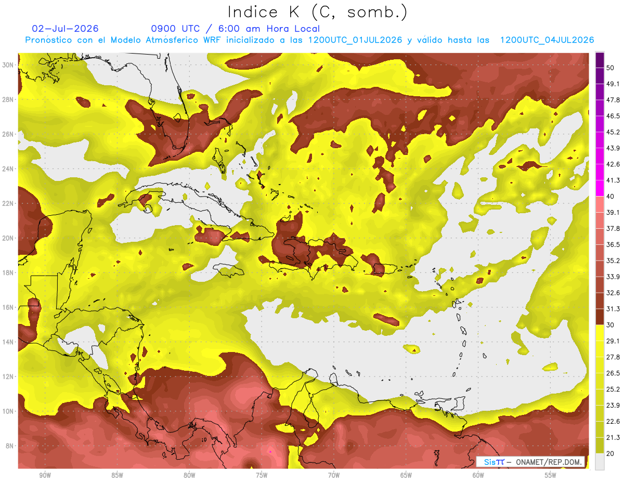Click the '60W' longitude label
This screenshot has height=482, width=624.
coord(478,475)
